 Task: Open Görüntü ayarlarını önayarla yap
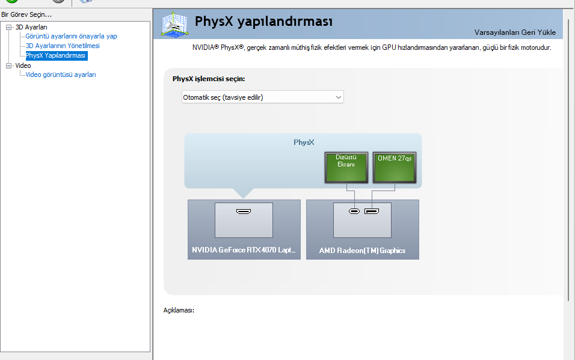71,36
